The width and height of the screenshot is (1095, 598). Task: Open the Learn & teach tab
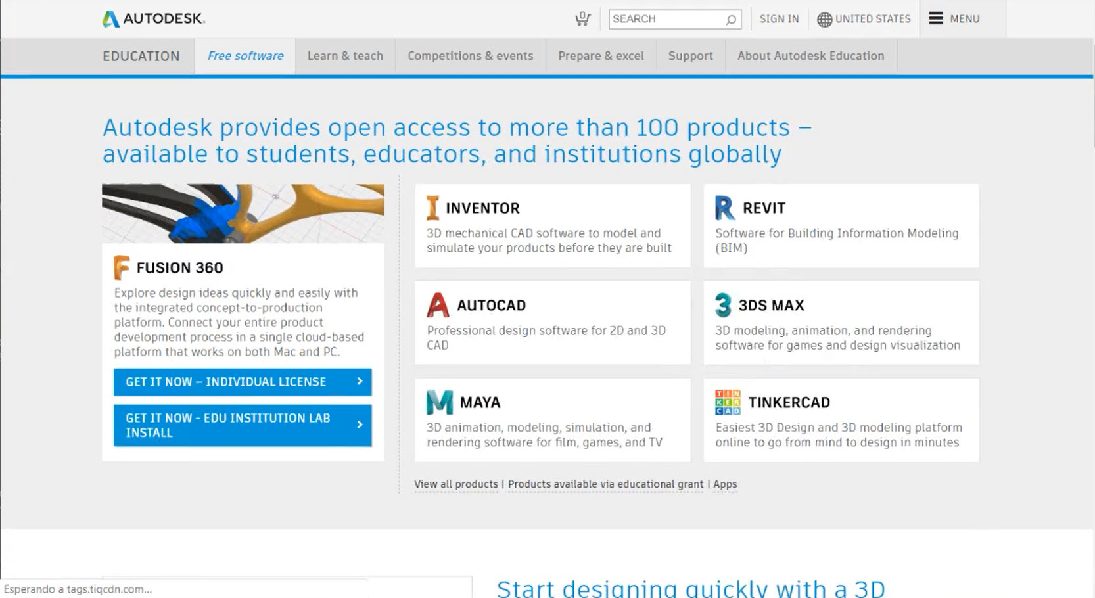point(345,56)
